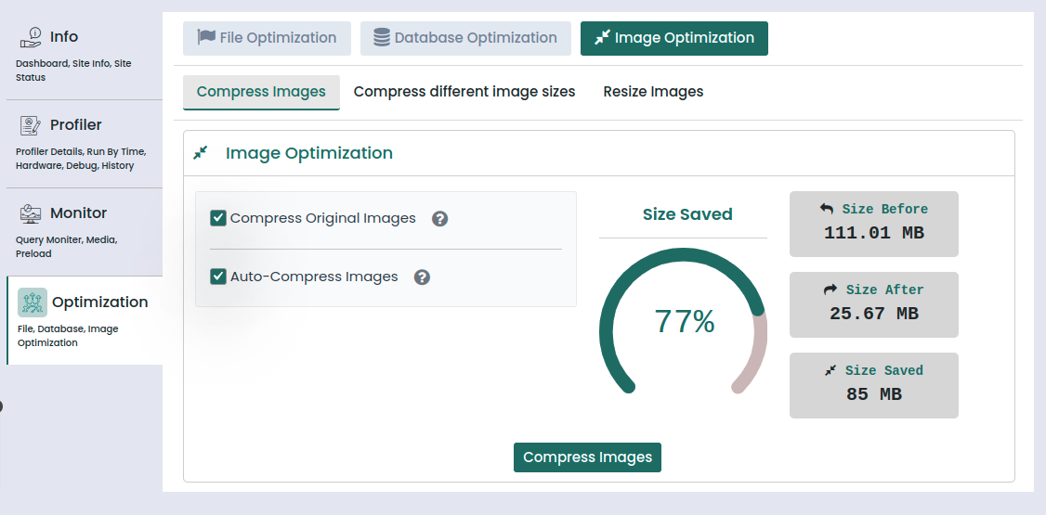Uncheck Compress Original Images checkbox
This screenshot has width=1046, height=515.
click(x=219, y=219)
